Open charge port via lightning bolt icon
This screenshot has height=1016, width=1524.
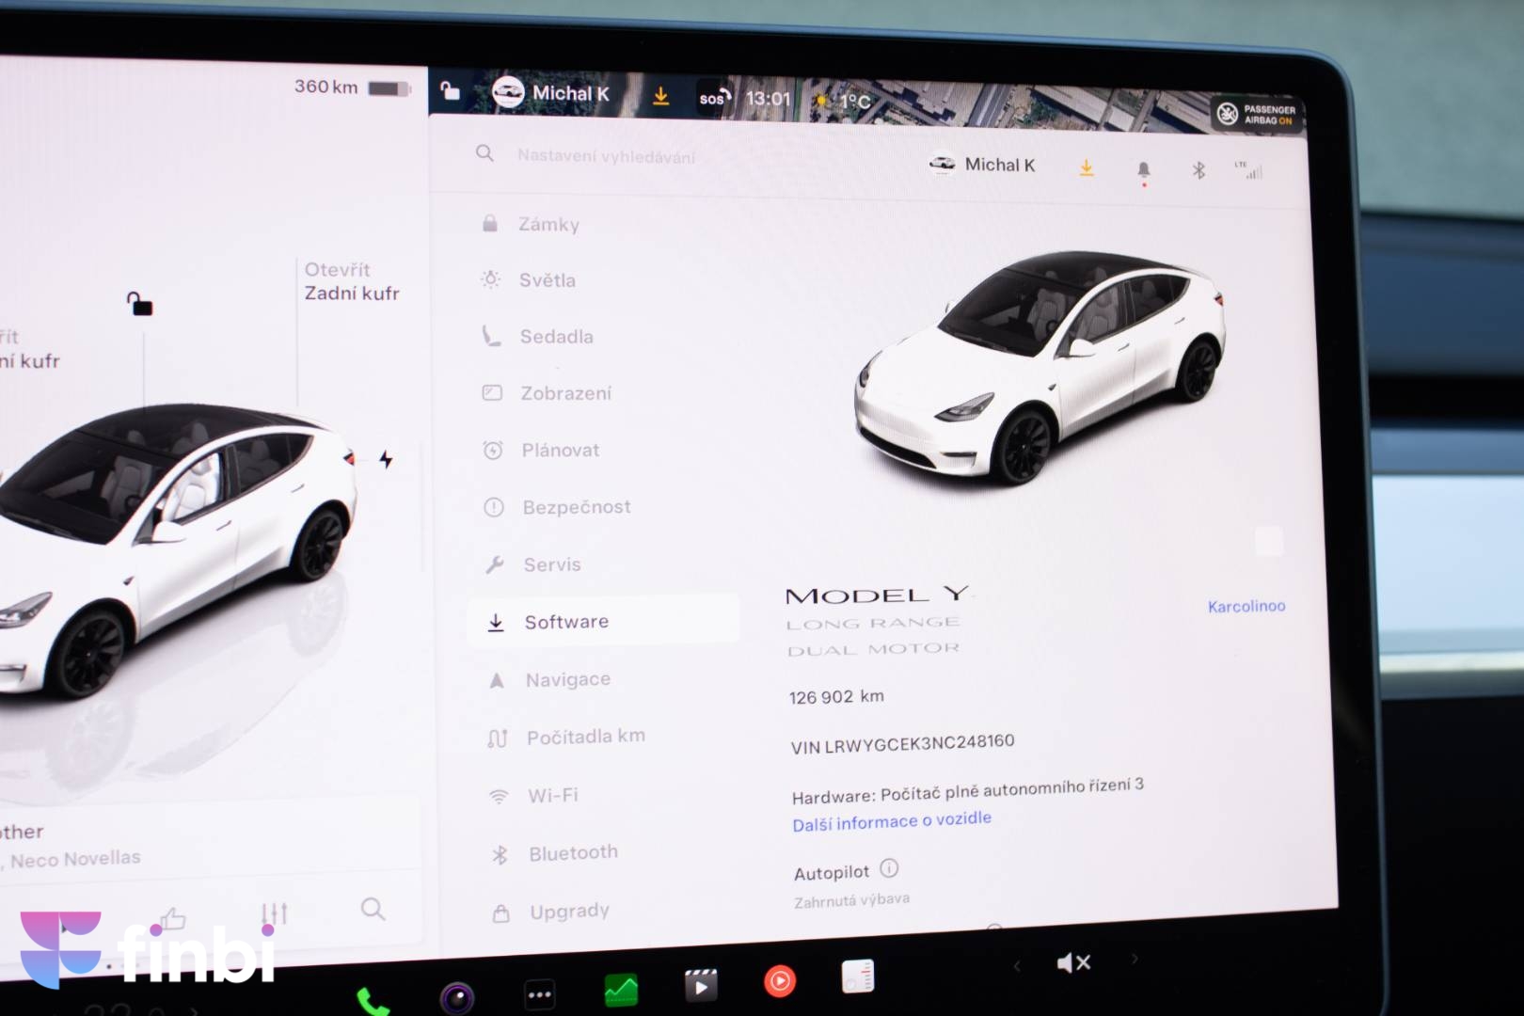pos(386,459)
